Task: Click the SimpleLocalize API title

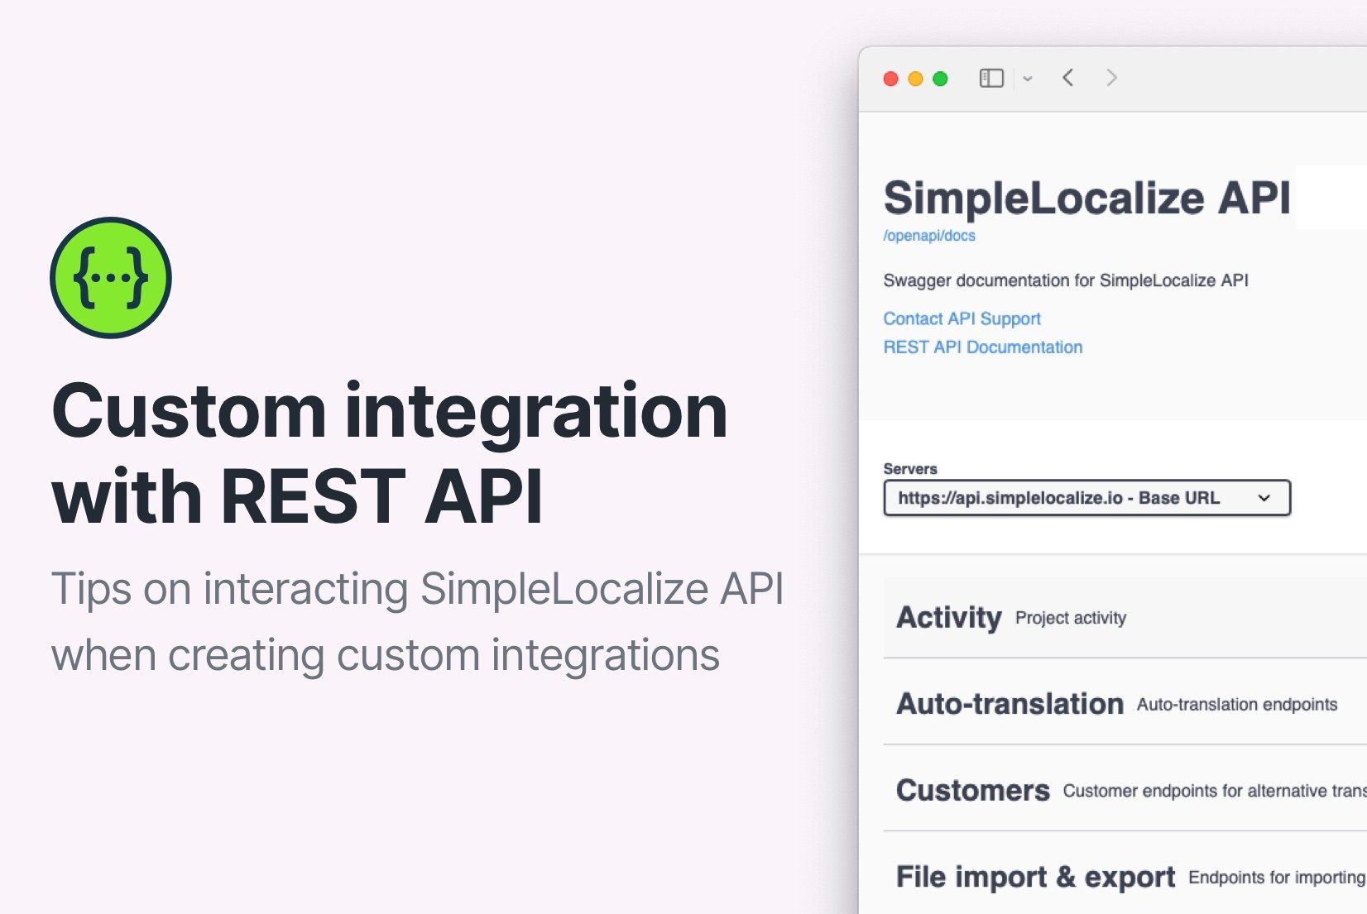Action: click(x=1087, y=199)
